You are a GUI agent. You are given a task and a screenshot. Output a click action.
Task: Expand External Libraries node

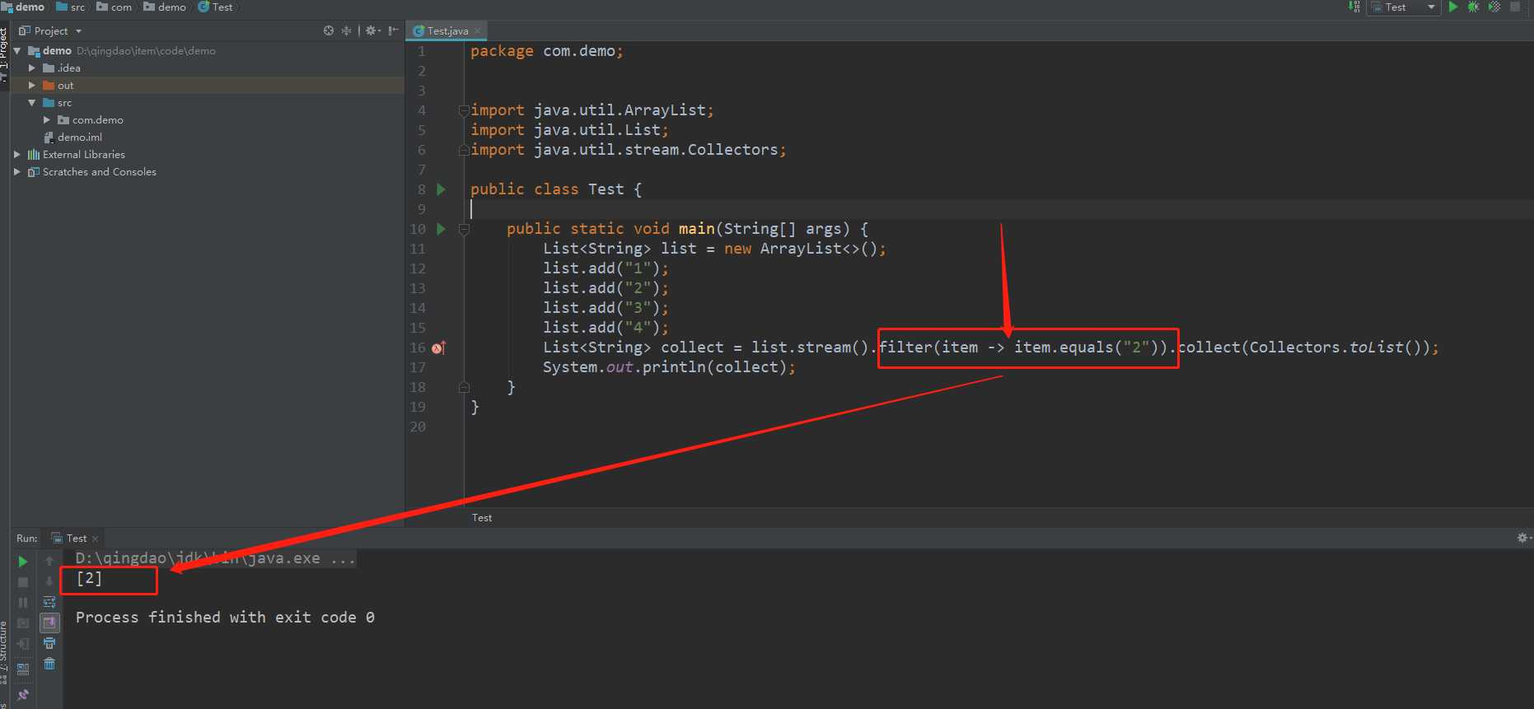pos(16,155)
